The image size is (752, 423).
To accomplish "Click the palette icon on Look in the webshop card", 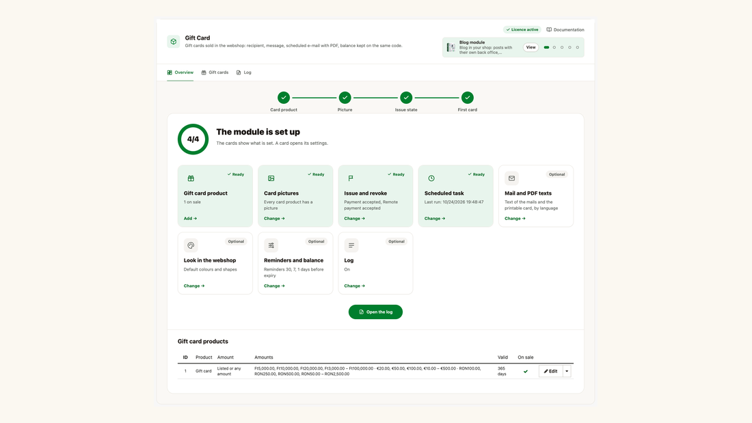I will coord(191,245).
